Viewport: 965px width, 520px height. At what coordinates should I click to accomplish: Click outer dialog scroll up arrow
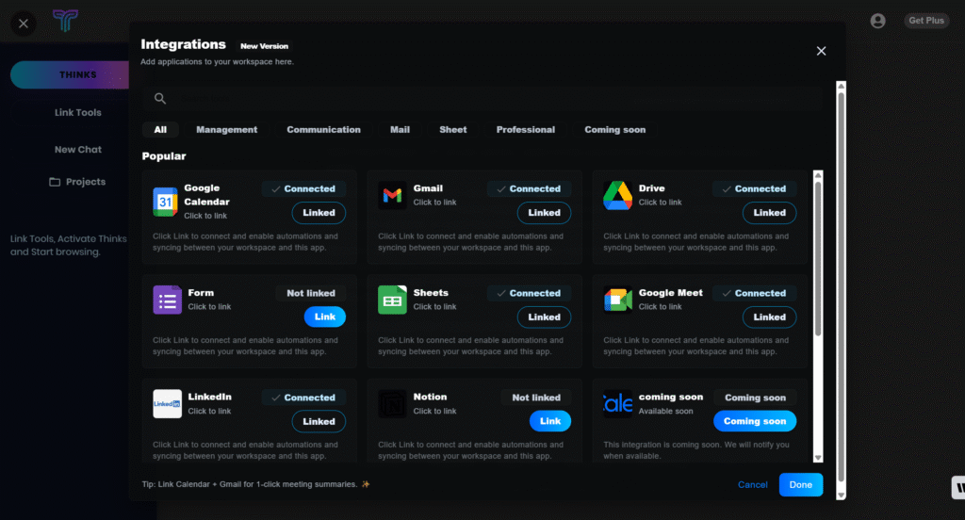pos(841,86)
